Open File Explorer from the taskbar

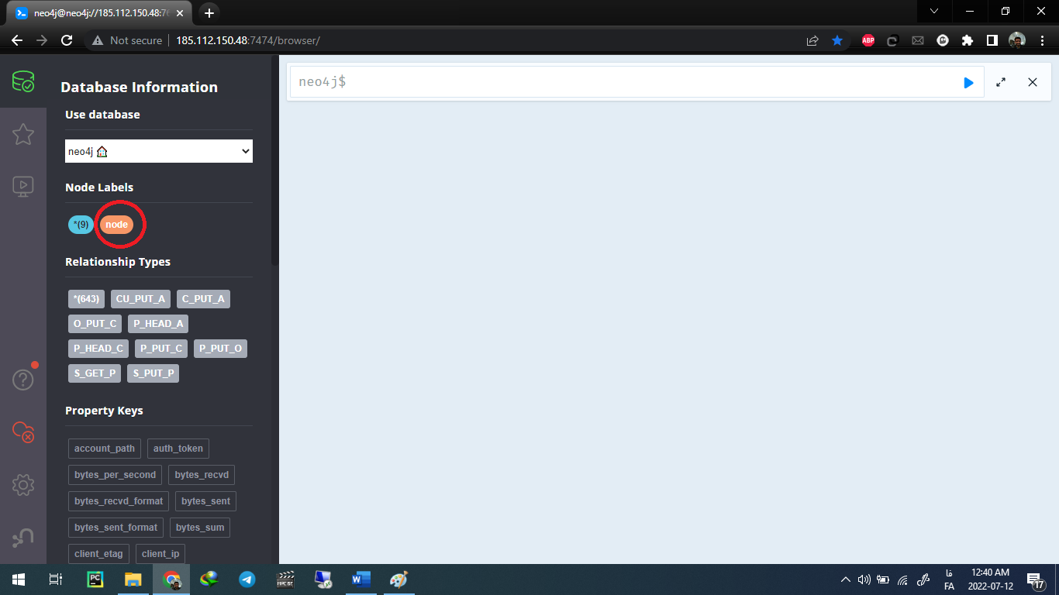(x=133, y=580)
